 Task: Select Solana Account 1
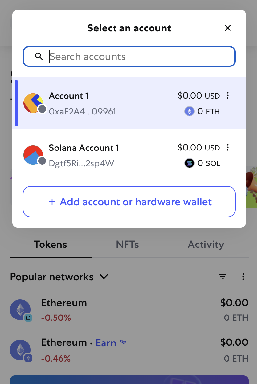coord(129,155)
